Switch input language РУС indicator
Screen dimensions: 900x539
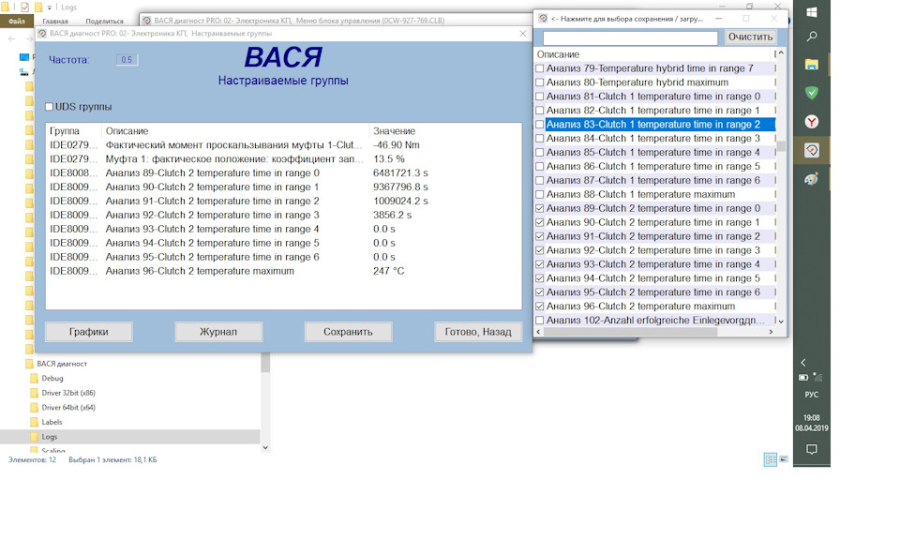pos(812,395)
